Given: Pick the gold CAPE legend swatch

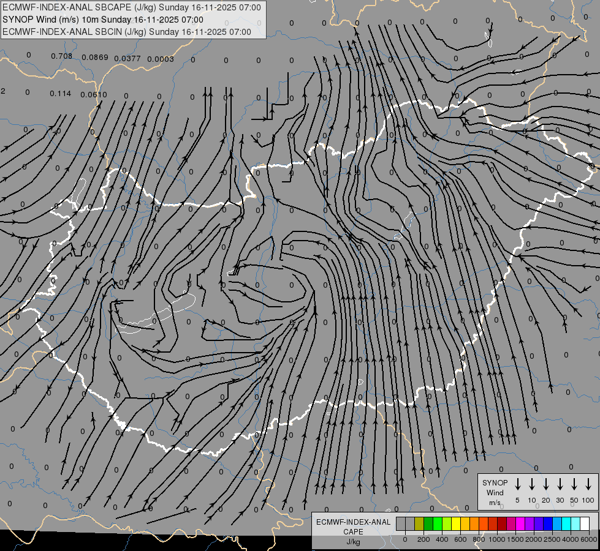Looking at the screenshot, I should (465, 523).
